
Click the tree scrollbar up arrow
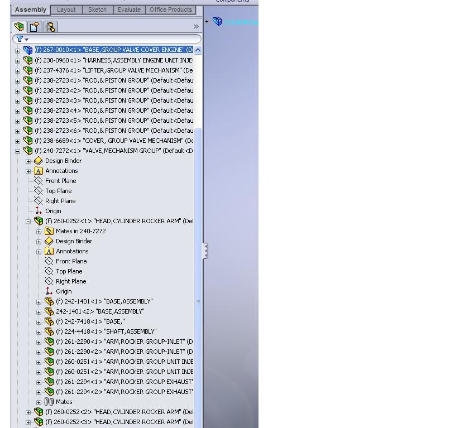point(198,50)
